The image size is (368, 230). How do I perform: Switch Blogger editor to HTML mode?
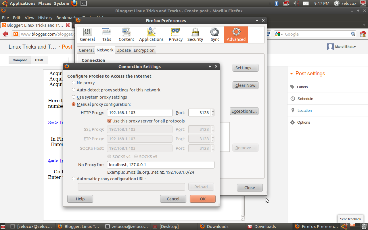(x=39, y=60)
